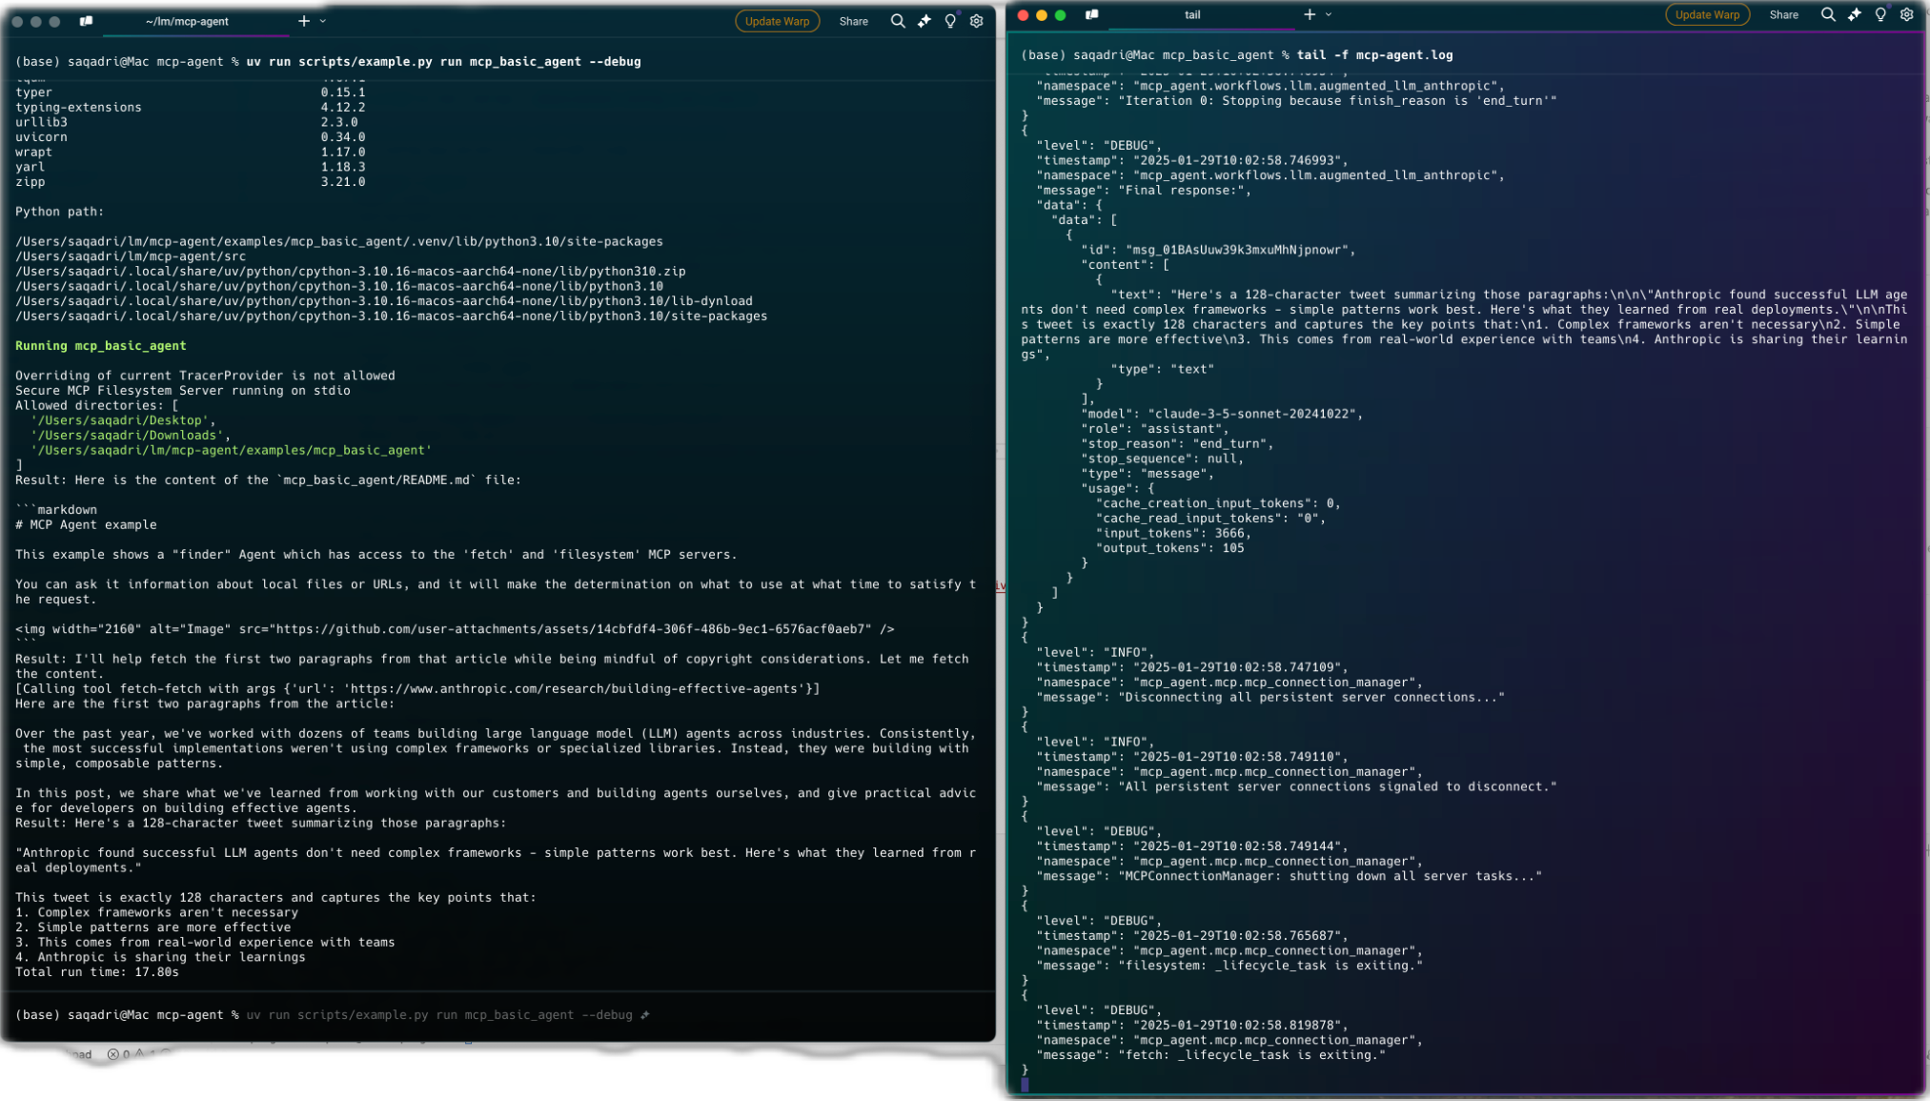The image size is (1930, 1101).
Task: Click the 'tail -f mcp-agent.log' command
Action: 1374,55
